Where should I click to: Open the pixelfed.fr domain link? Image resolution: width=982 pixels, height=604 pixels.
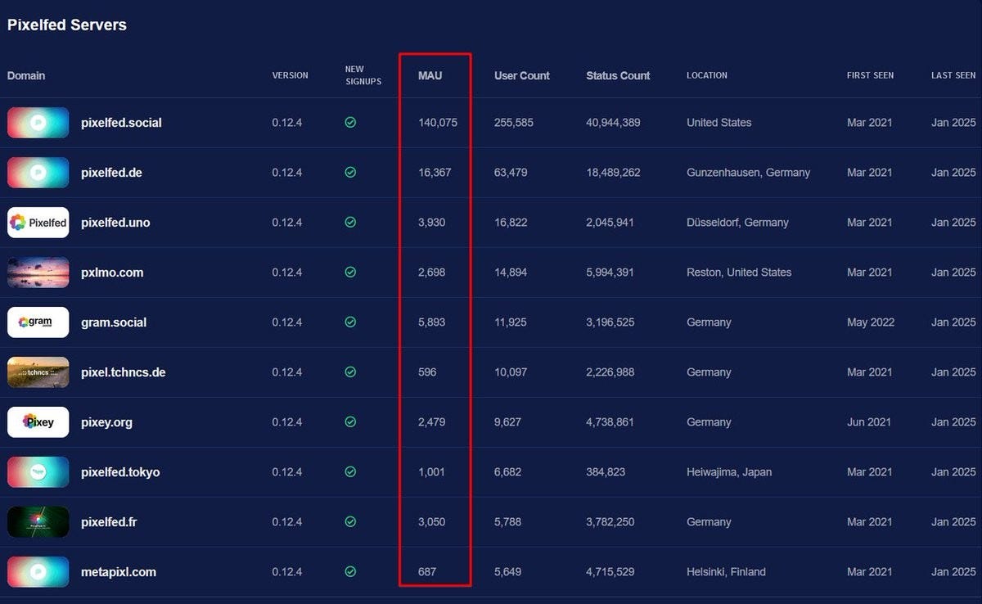pos(109,522)
